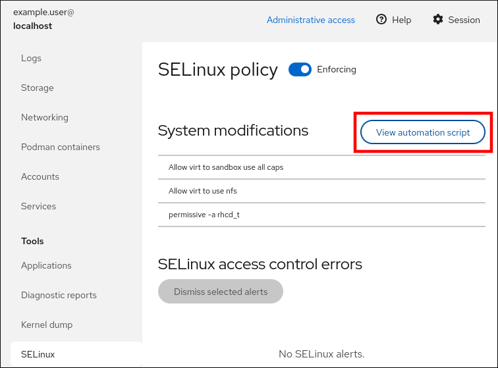Click the Session gear icon
498x368 pixels.
(438, 20)
